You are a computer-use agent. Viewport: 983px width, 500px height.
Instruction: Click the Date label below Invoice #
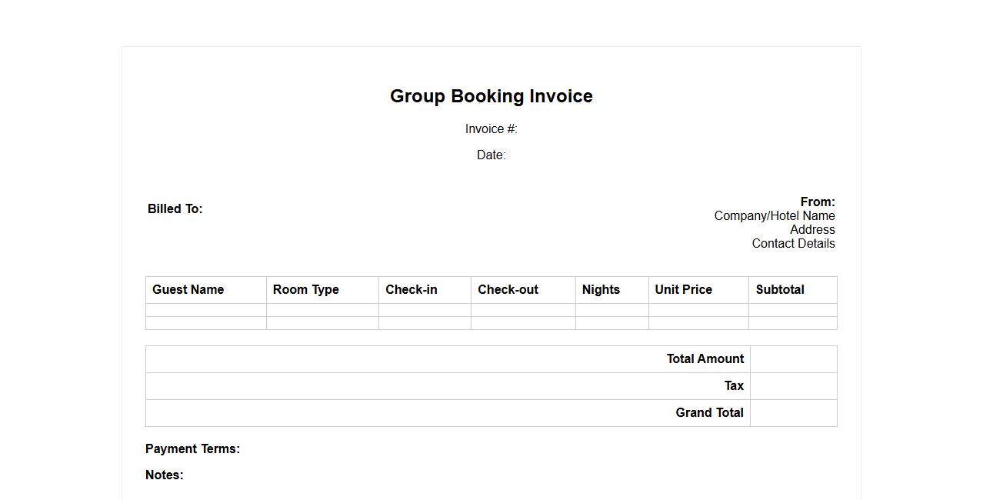tap(491, 155)
